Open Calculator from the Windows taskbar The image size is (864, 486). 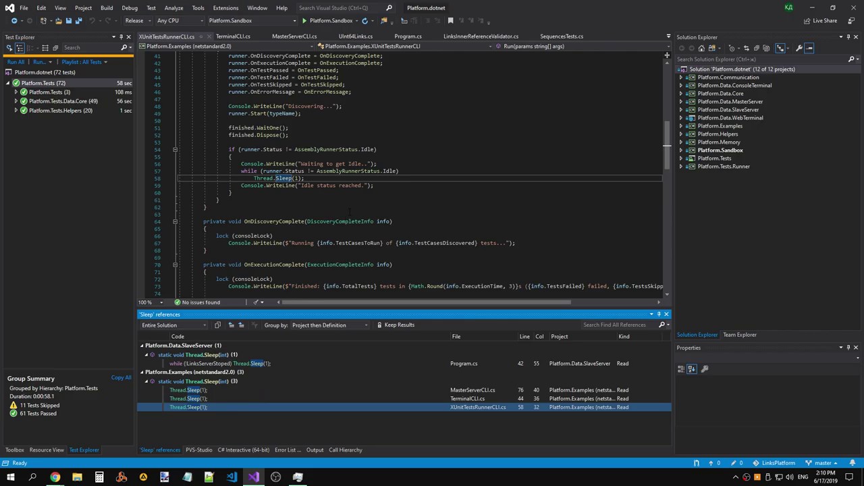99,477
